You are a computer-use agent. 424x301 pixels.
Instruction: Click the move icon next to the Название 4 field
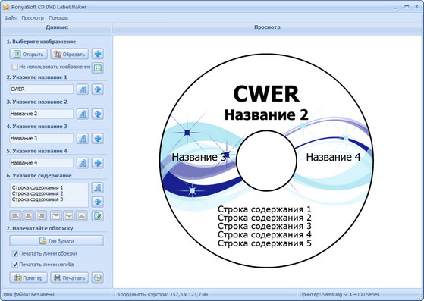pos(98,163)
